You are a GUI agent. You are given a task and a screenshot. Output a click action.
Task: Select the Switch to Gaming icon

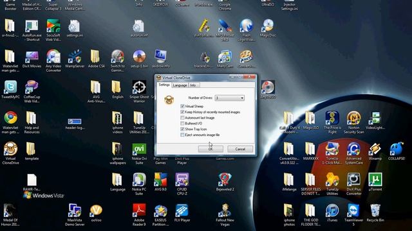click(117, 61)
